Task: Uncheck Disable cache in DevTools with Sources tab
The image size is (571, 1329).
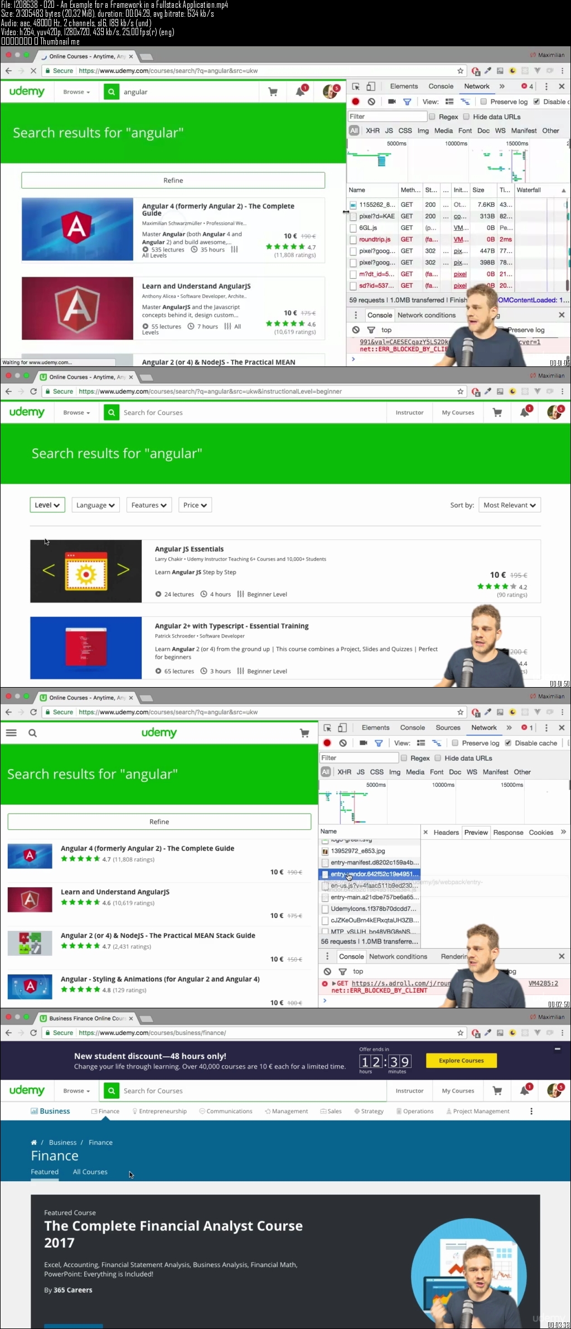Action: [x=508, y=743]
